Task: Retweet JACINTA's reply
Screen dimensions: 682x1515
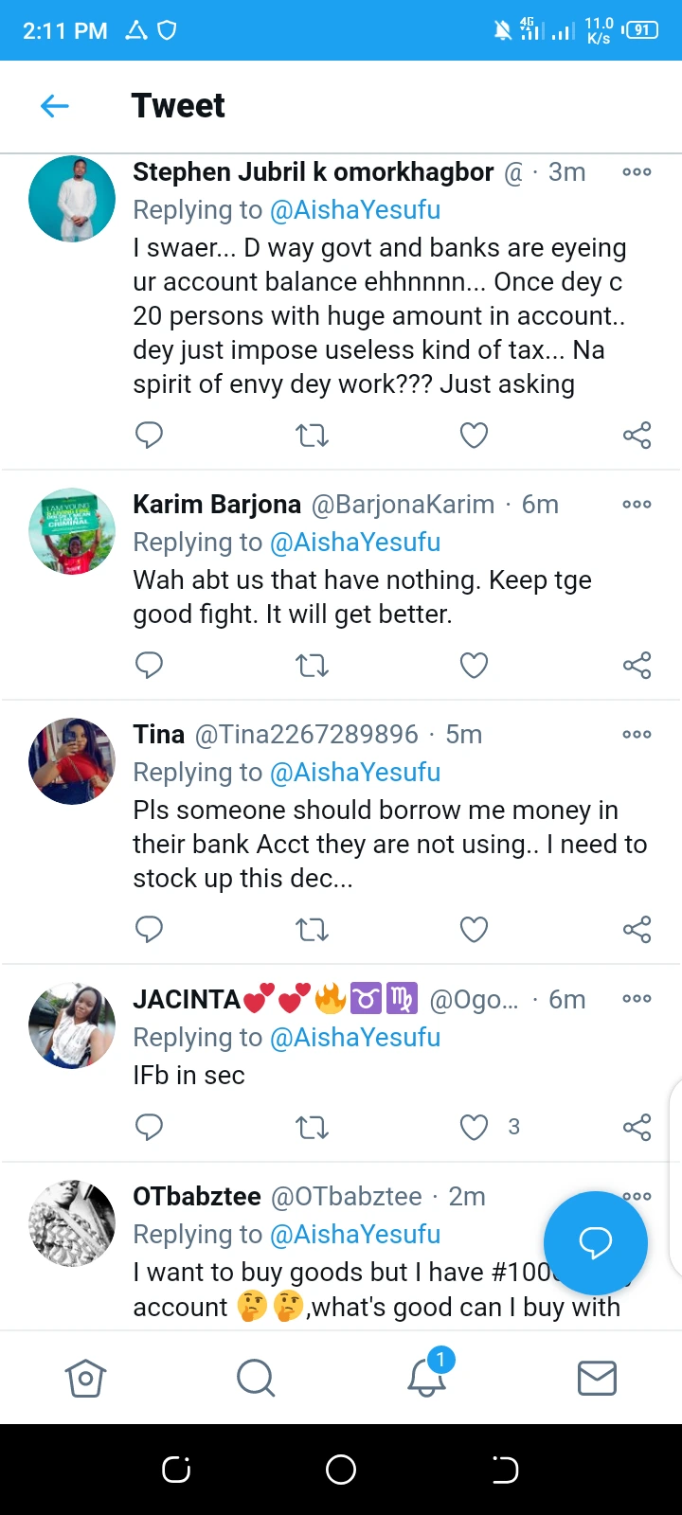Action: coord(312,1127)
